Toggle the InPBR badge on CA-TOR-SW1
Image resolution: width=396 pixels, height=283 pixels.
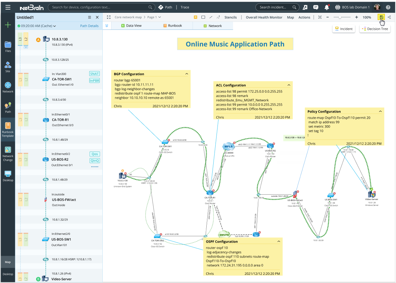coord(94,80)
